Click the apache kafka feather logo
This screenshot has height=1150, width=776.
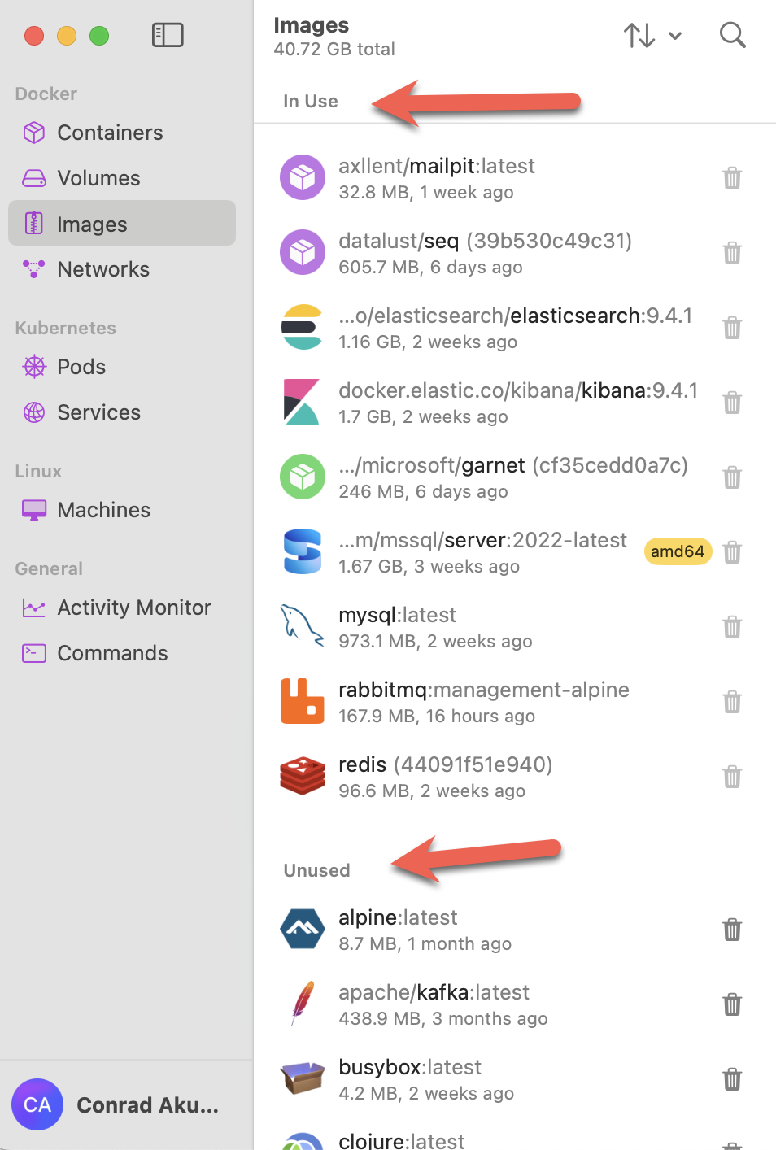[x=303, y=1004]
